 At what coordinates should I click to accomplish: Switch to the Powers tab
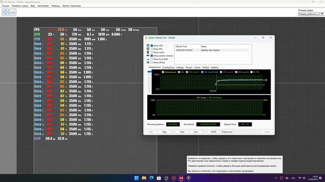[189, 67]
